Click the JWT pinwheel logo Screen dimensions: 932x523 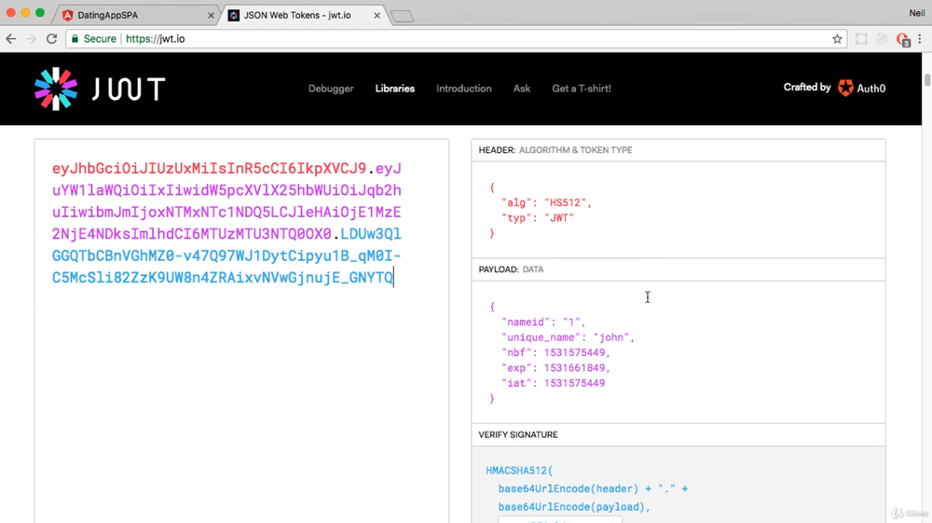(x=56, y=89)
